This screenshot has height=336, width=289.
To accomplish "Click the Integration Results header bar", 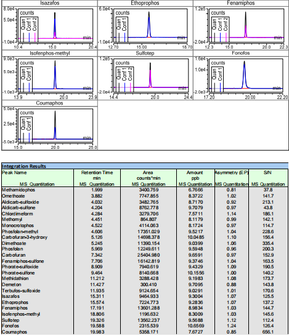I will (x=145, y=166).
